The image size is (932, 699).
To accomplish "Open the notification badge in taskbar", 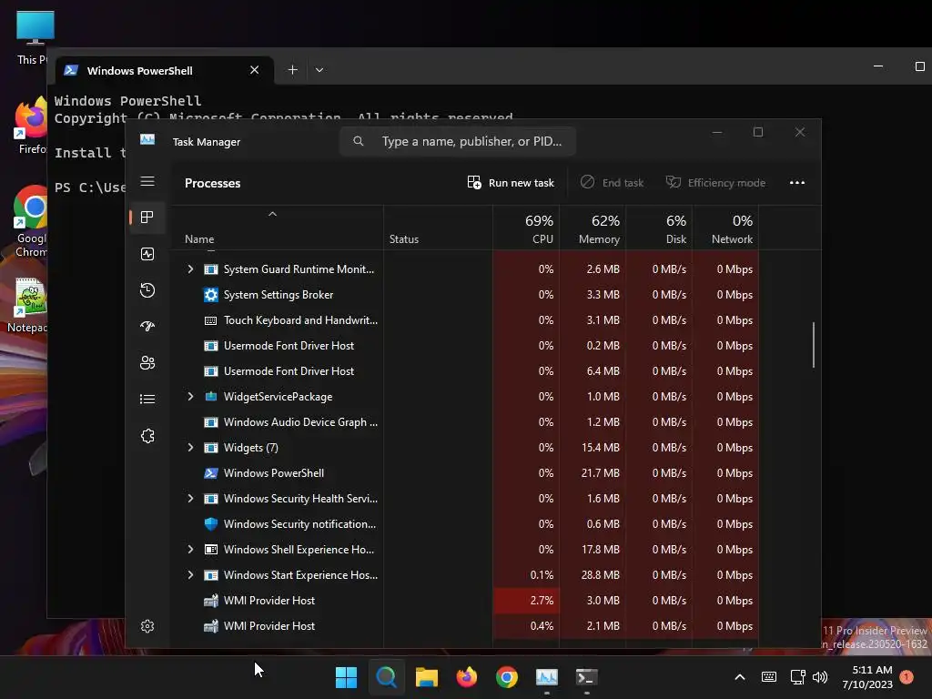I will click(x=906, y=677).
